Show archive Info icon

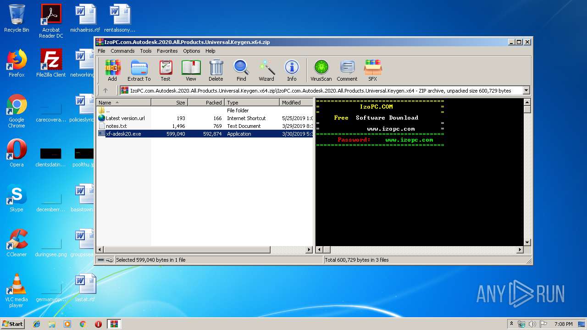[292, 71]
